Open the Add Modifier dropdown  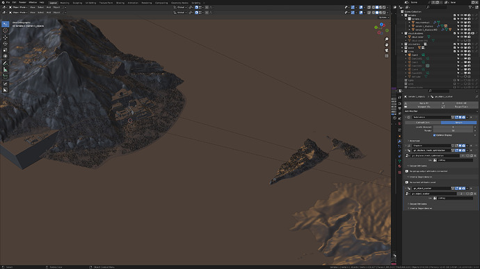[x=440, y=112]
